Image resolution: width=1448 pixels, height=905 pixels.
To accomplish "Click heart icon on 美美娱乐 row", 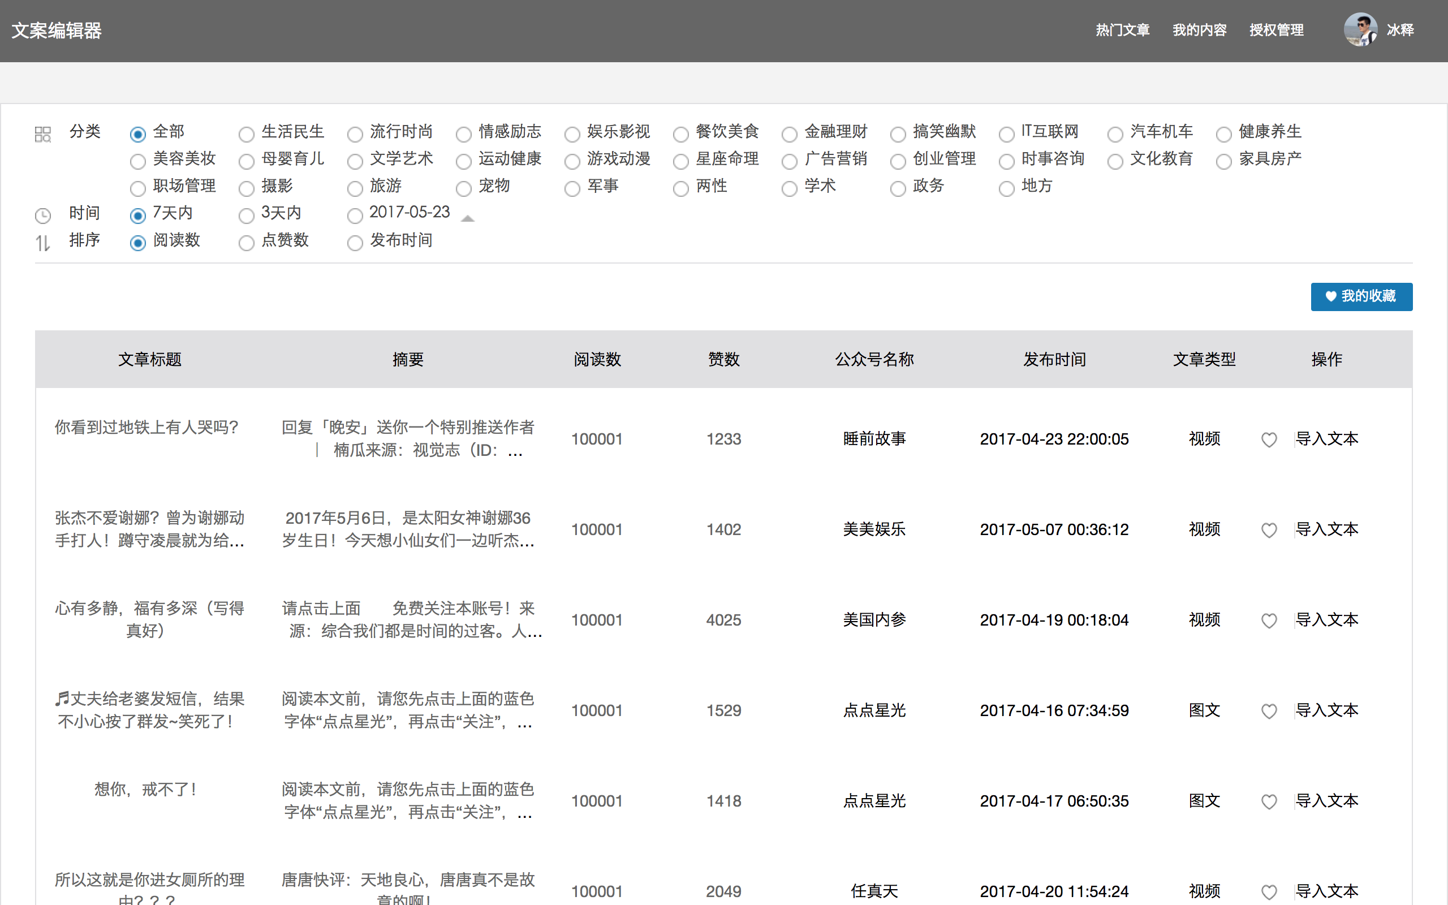I will tap(1269, 531).
